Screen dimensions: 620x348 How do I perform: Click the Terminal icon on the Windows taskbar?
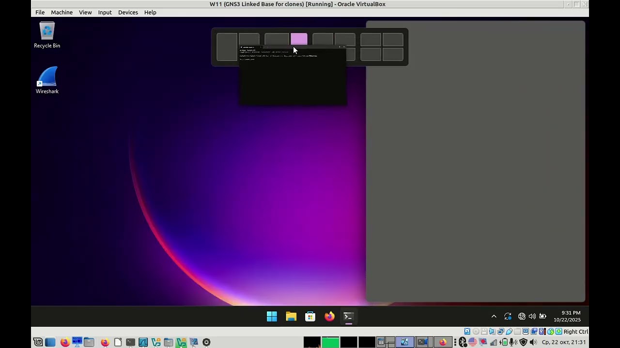click(348, 317)
